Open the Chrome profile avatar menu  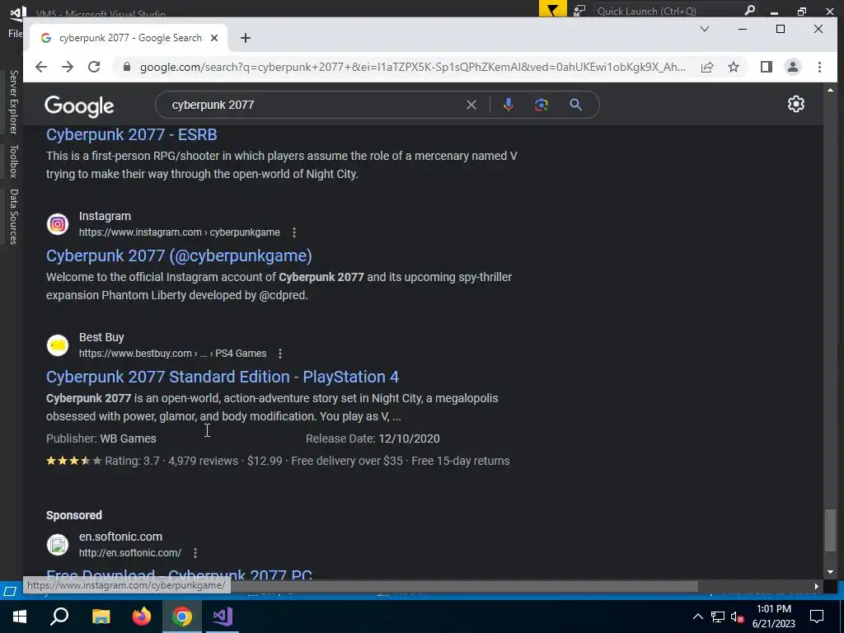793,67
